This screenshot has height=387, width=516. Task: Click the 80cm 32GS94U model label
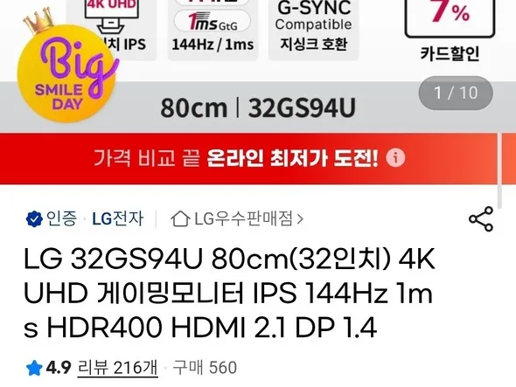click(258, 107)
